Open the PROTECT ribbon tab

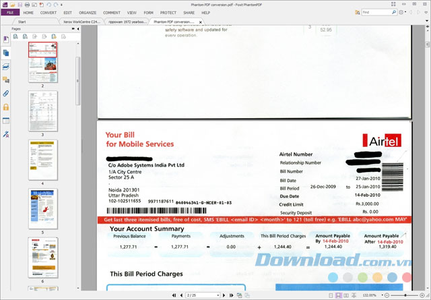click(168, 13)
